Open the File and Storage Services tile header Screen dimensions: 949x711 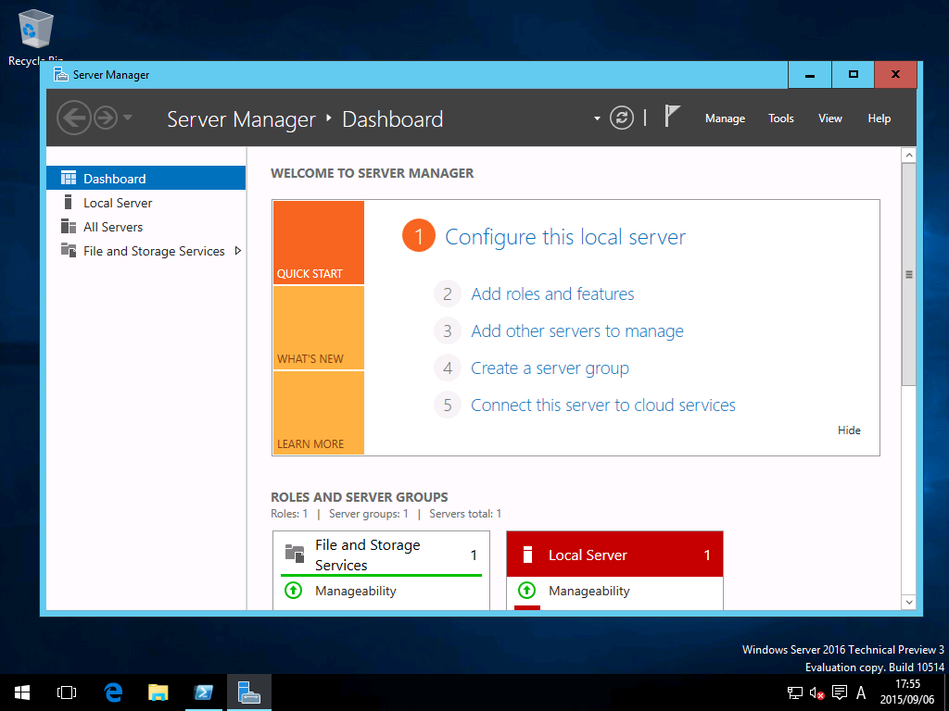(381, 555)
